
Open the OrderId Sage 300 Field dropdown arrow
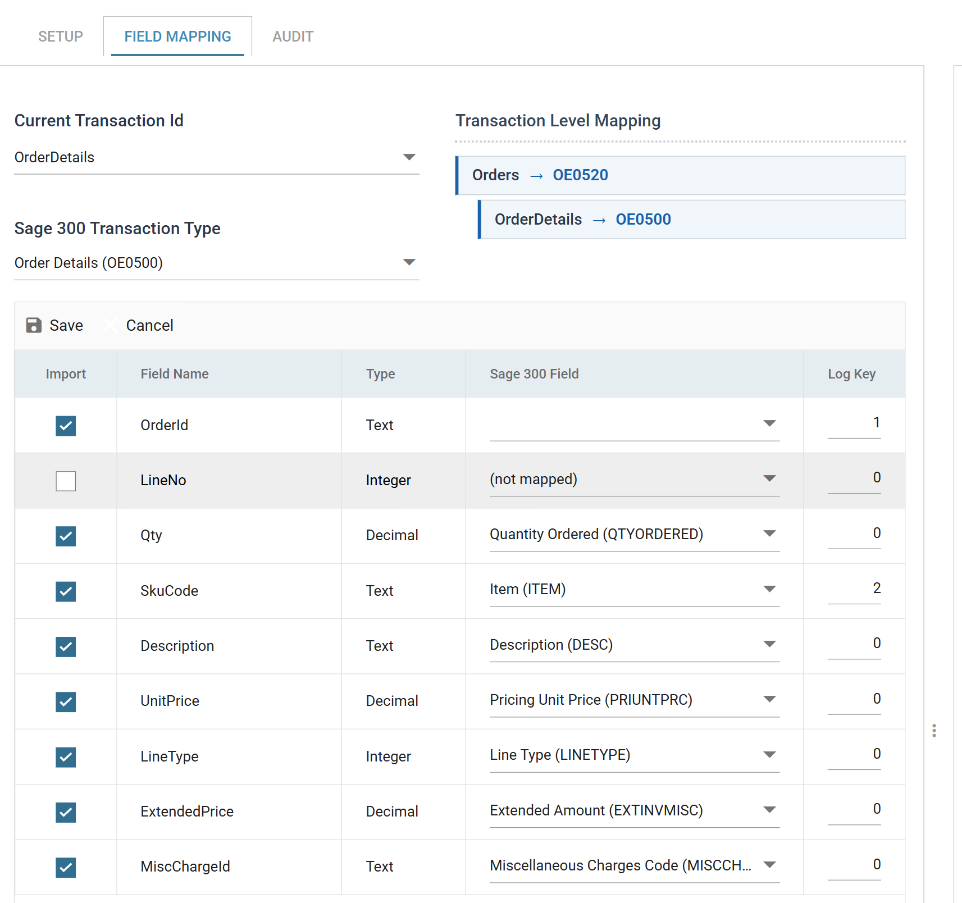(769, 423)
